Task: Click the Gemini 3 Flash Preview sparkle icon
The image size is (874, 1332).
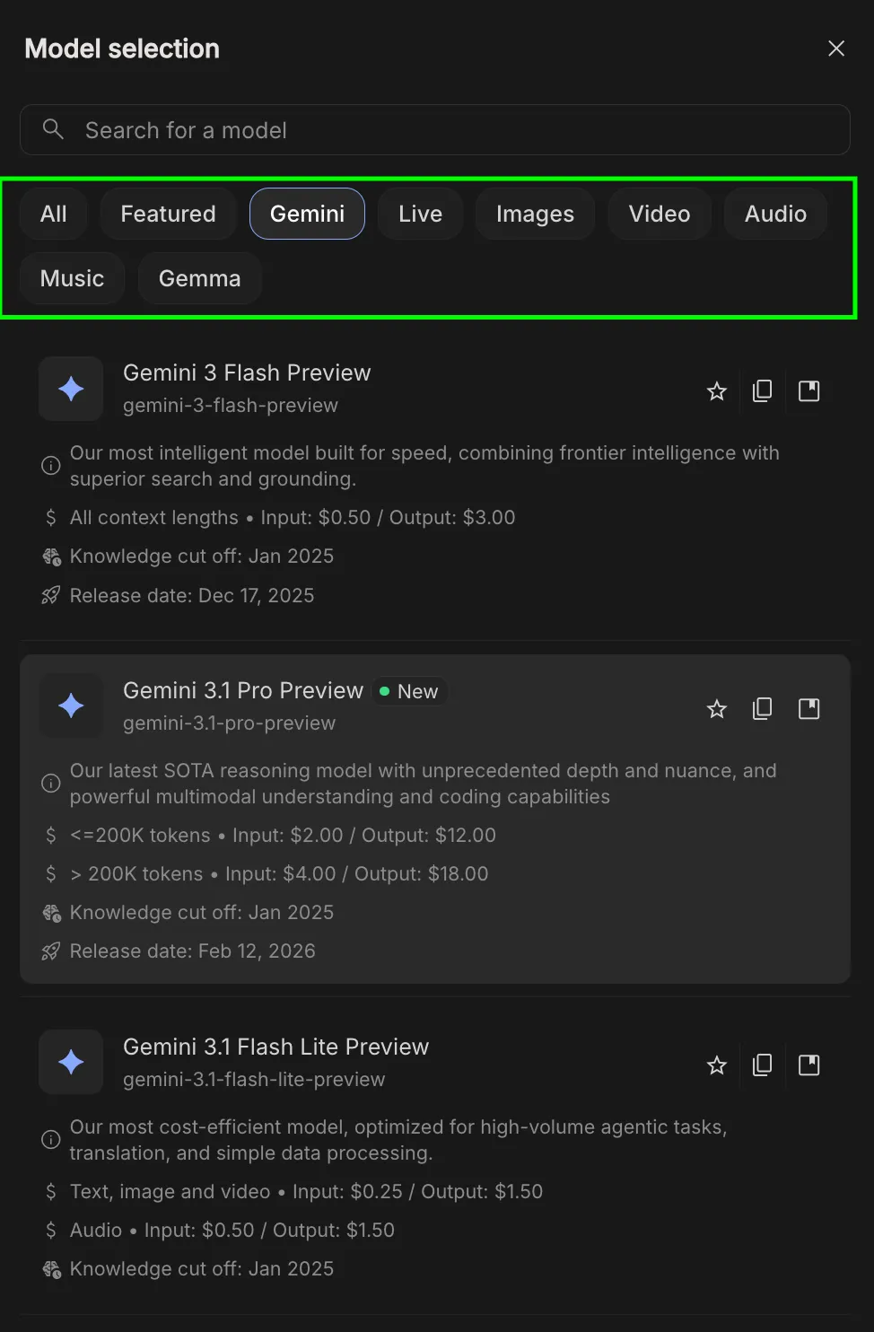Action: tap(71, 389)
